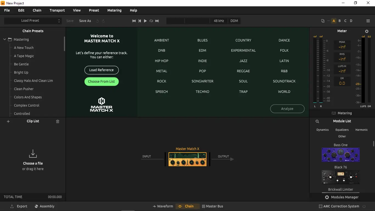Viewport: 375px width, 211px height.
Task: Toggle the loop playback button
Action: tap(151, 21)
